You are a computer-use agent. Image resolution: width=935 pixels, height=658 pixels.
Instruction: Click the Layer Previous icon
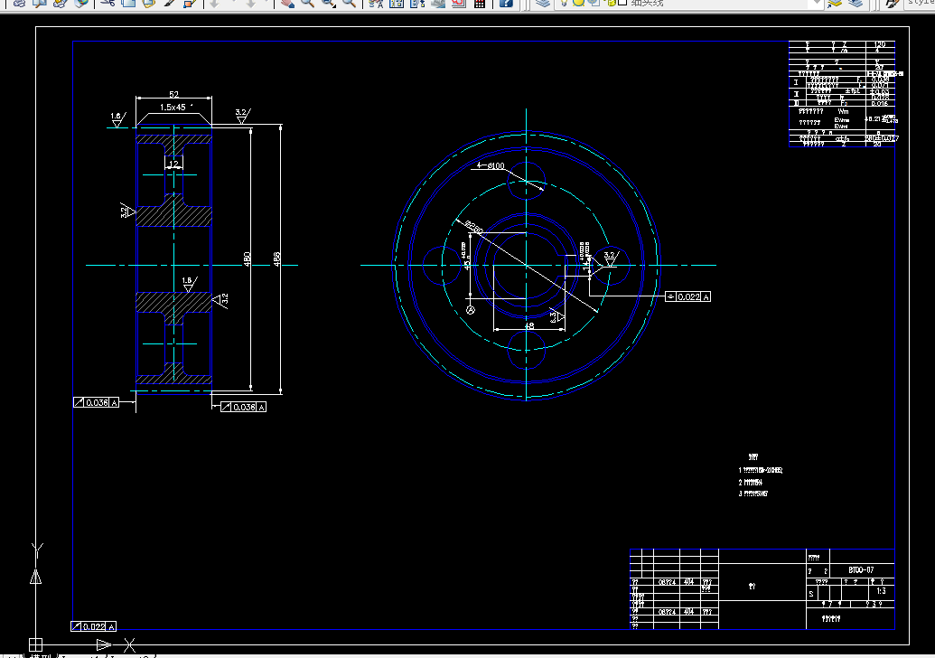point(856,3)
